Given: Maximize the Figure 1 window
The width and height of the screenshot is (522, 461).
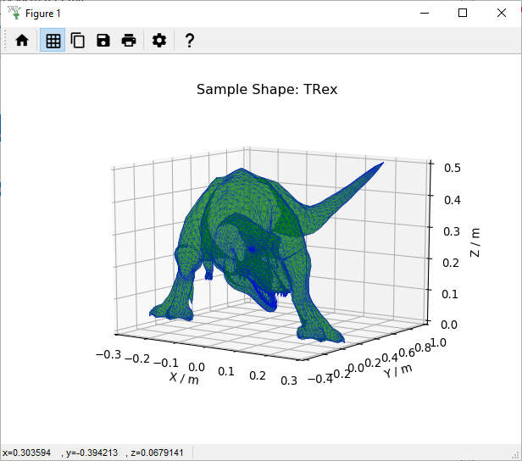Looking at the screenshot, I should (463, 13).
